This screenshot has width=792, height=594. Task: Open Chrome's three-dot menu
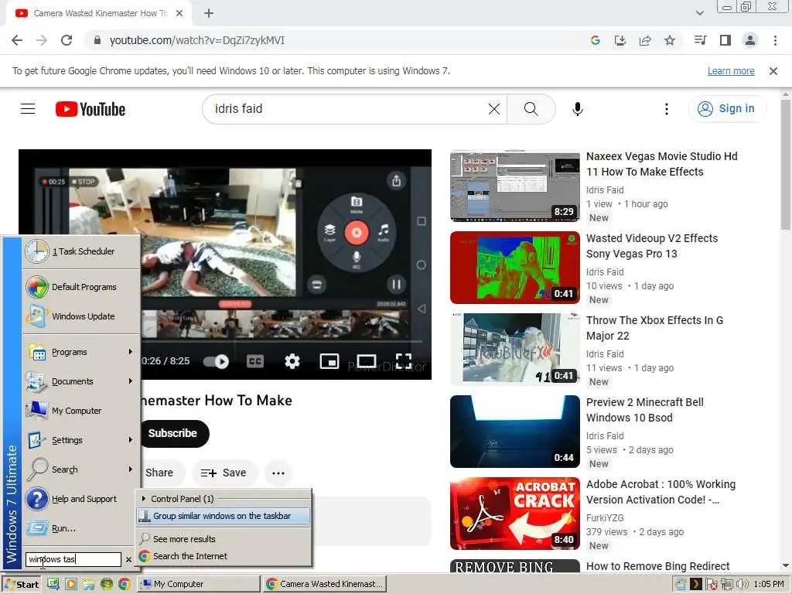(x=775, y=40)
